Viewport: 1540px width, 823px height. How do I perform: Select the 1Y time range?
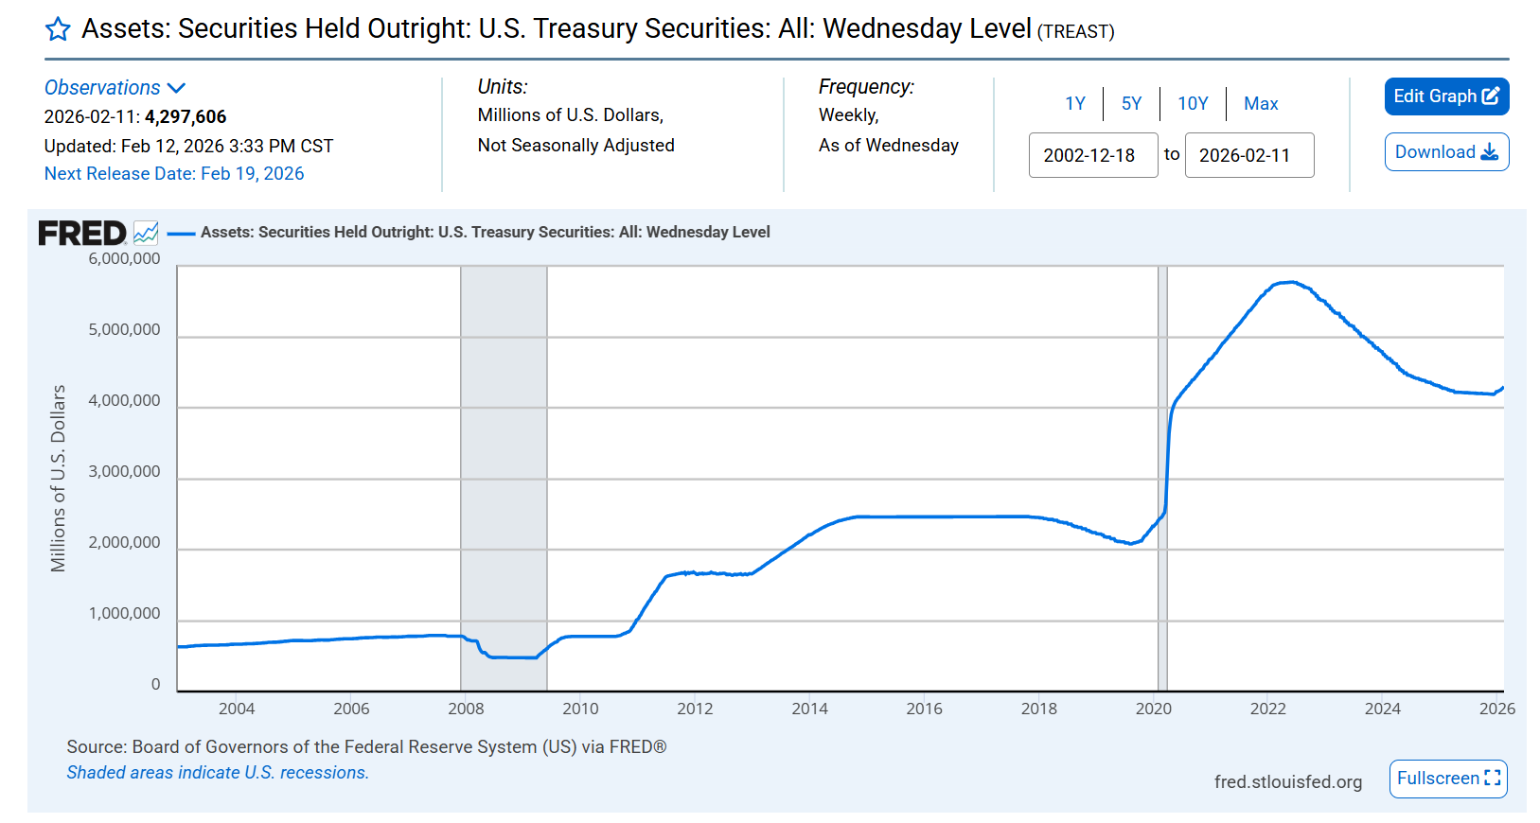pos(1075,104)
